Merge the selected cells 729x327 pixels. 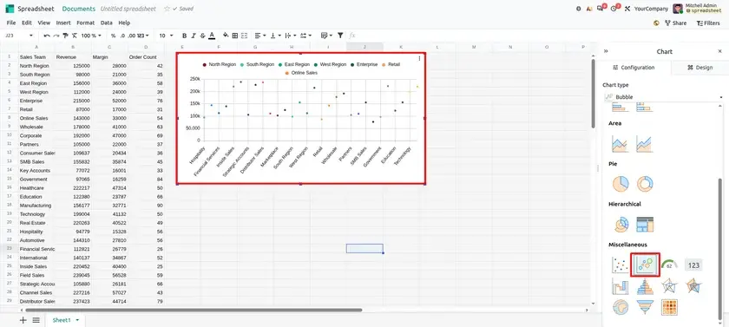[244, 36]
